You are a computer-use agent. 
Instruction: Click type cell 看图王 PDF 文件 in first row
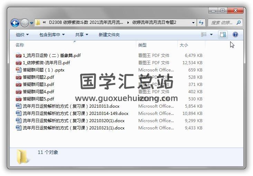(154, 56)
